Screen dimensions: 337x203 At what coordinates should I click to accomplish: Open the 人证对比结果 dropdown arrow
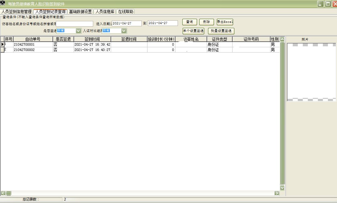tap(124, 31)
